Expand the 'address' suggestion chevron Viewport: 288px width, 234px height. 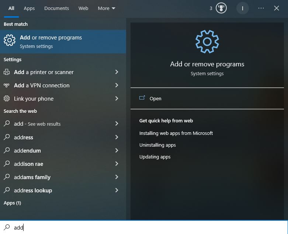(x=117, y=137)
